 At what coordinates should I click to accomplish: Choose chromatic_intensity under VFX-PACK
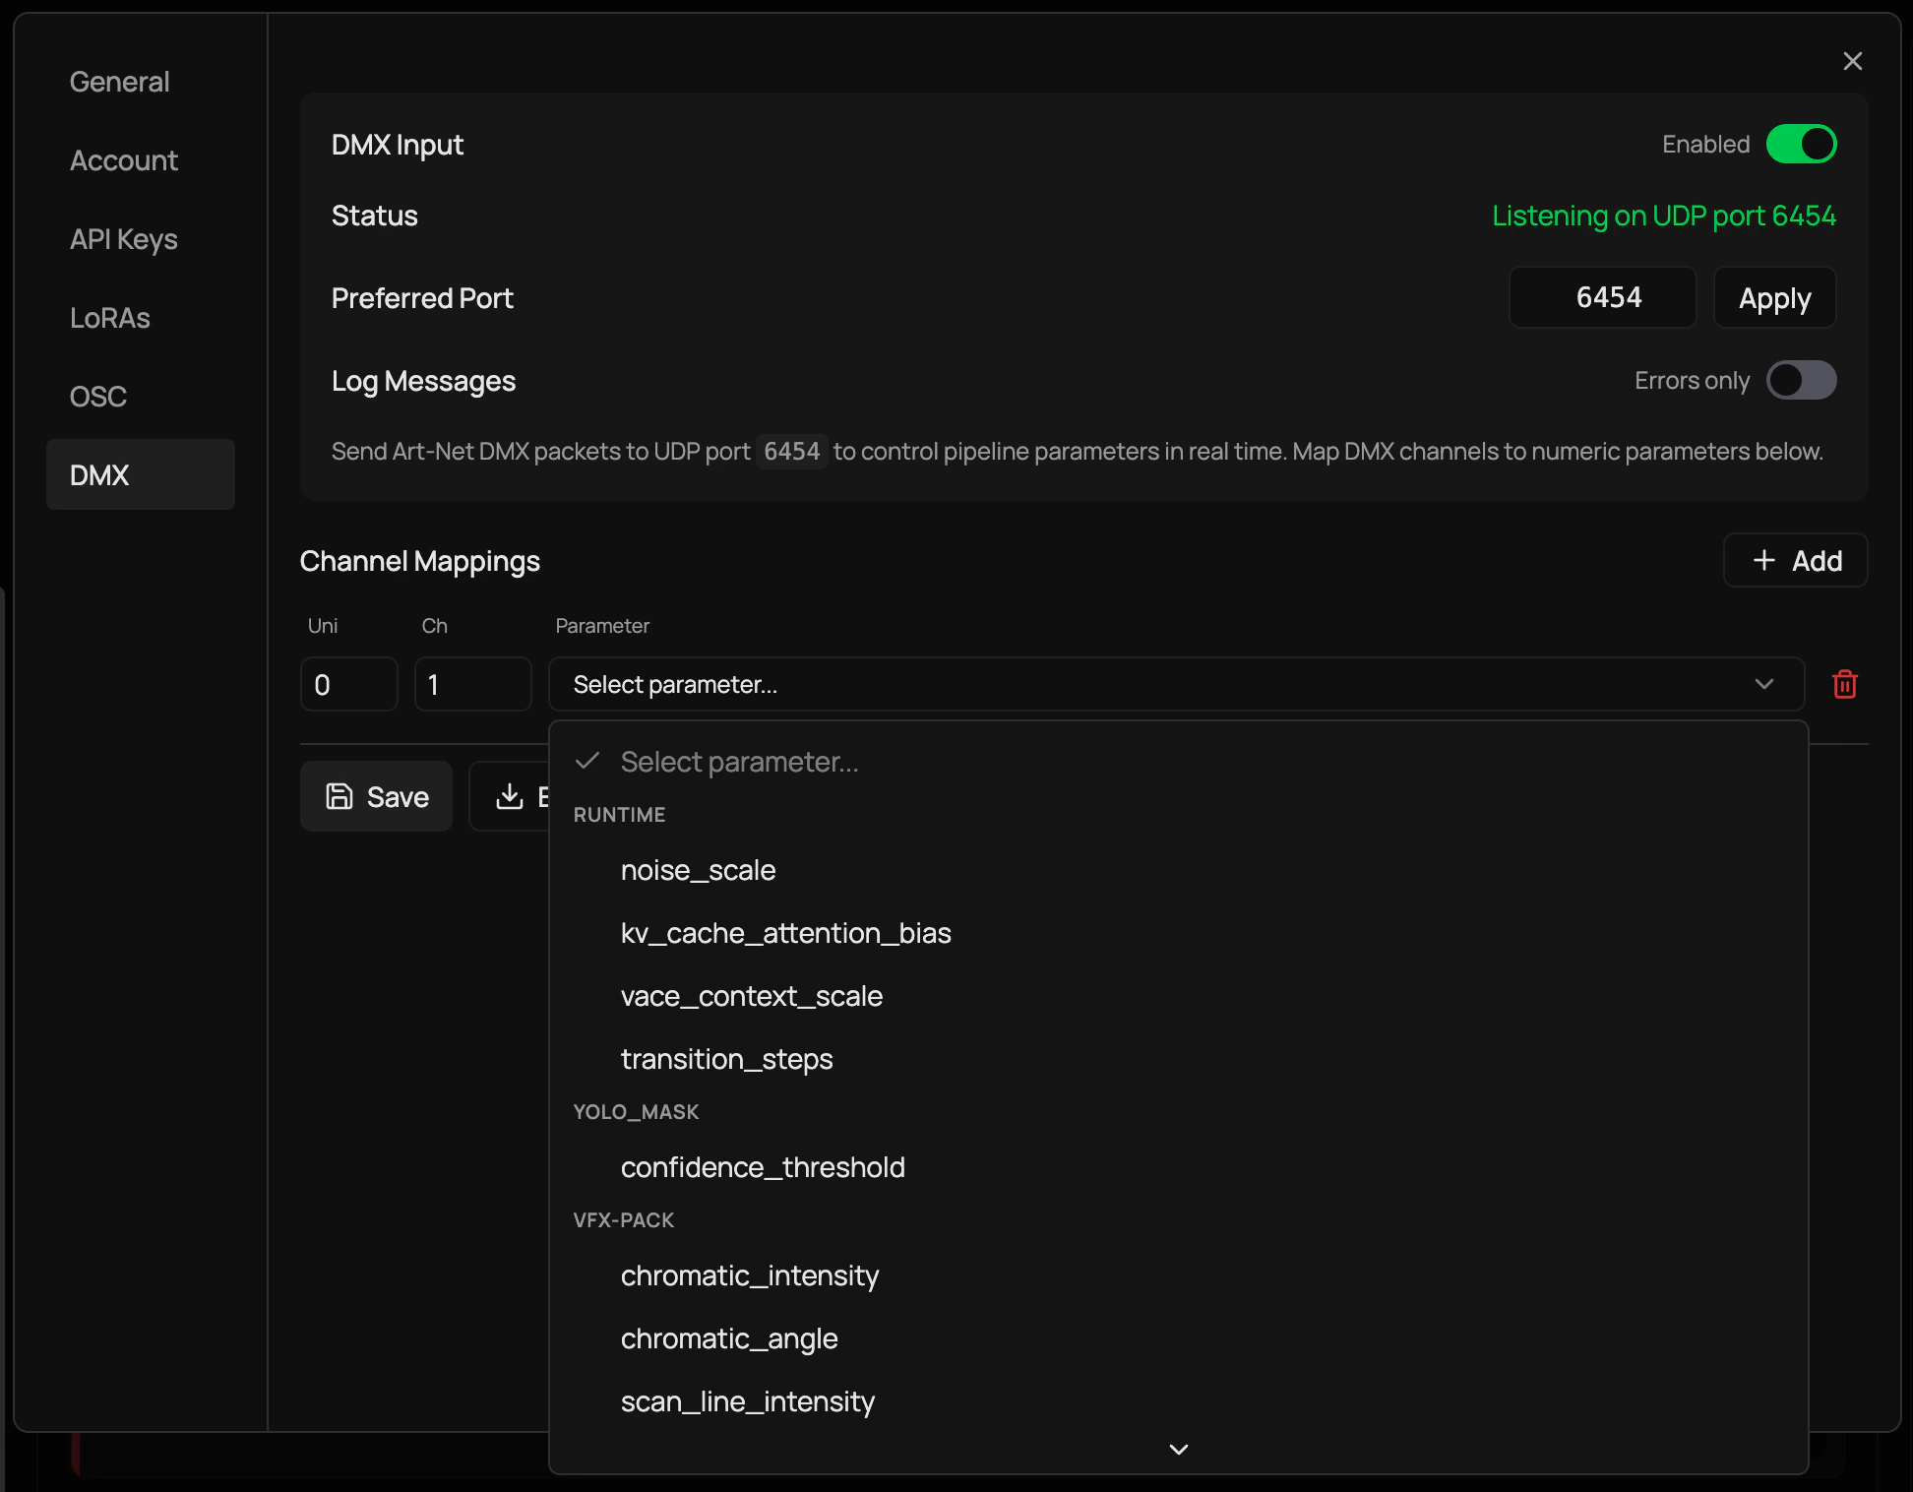(749, 1275)
